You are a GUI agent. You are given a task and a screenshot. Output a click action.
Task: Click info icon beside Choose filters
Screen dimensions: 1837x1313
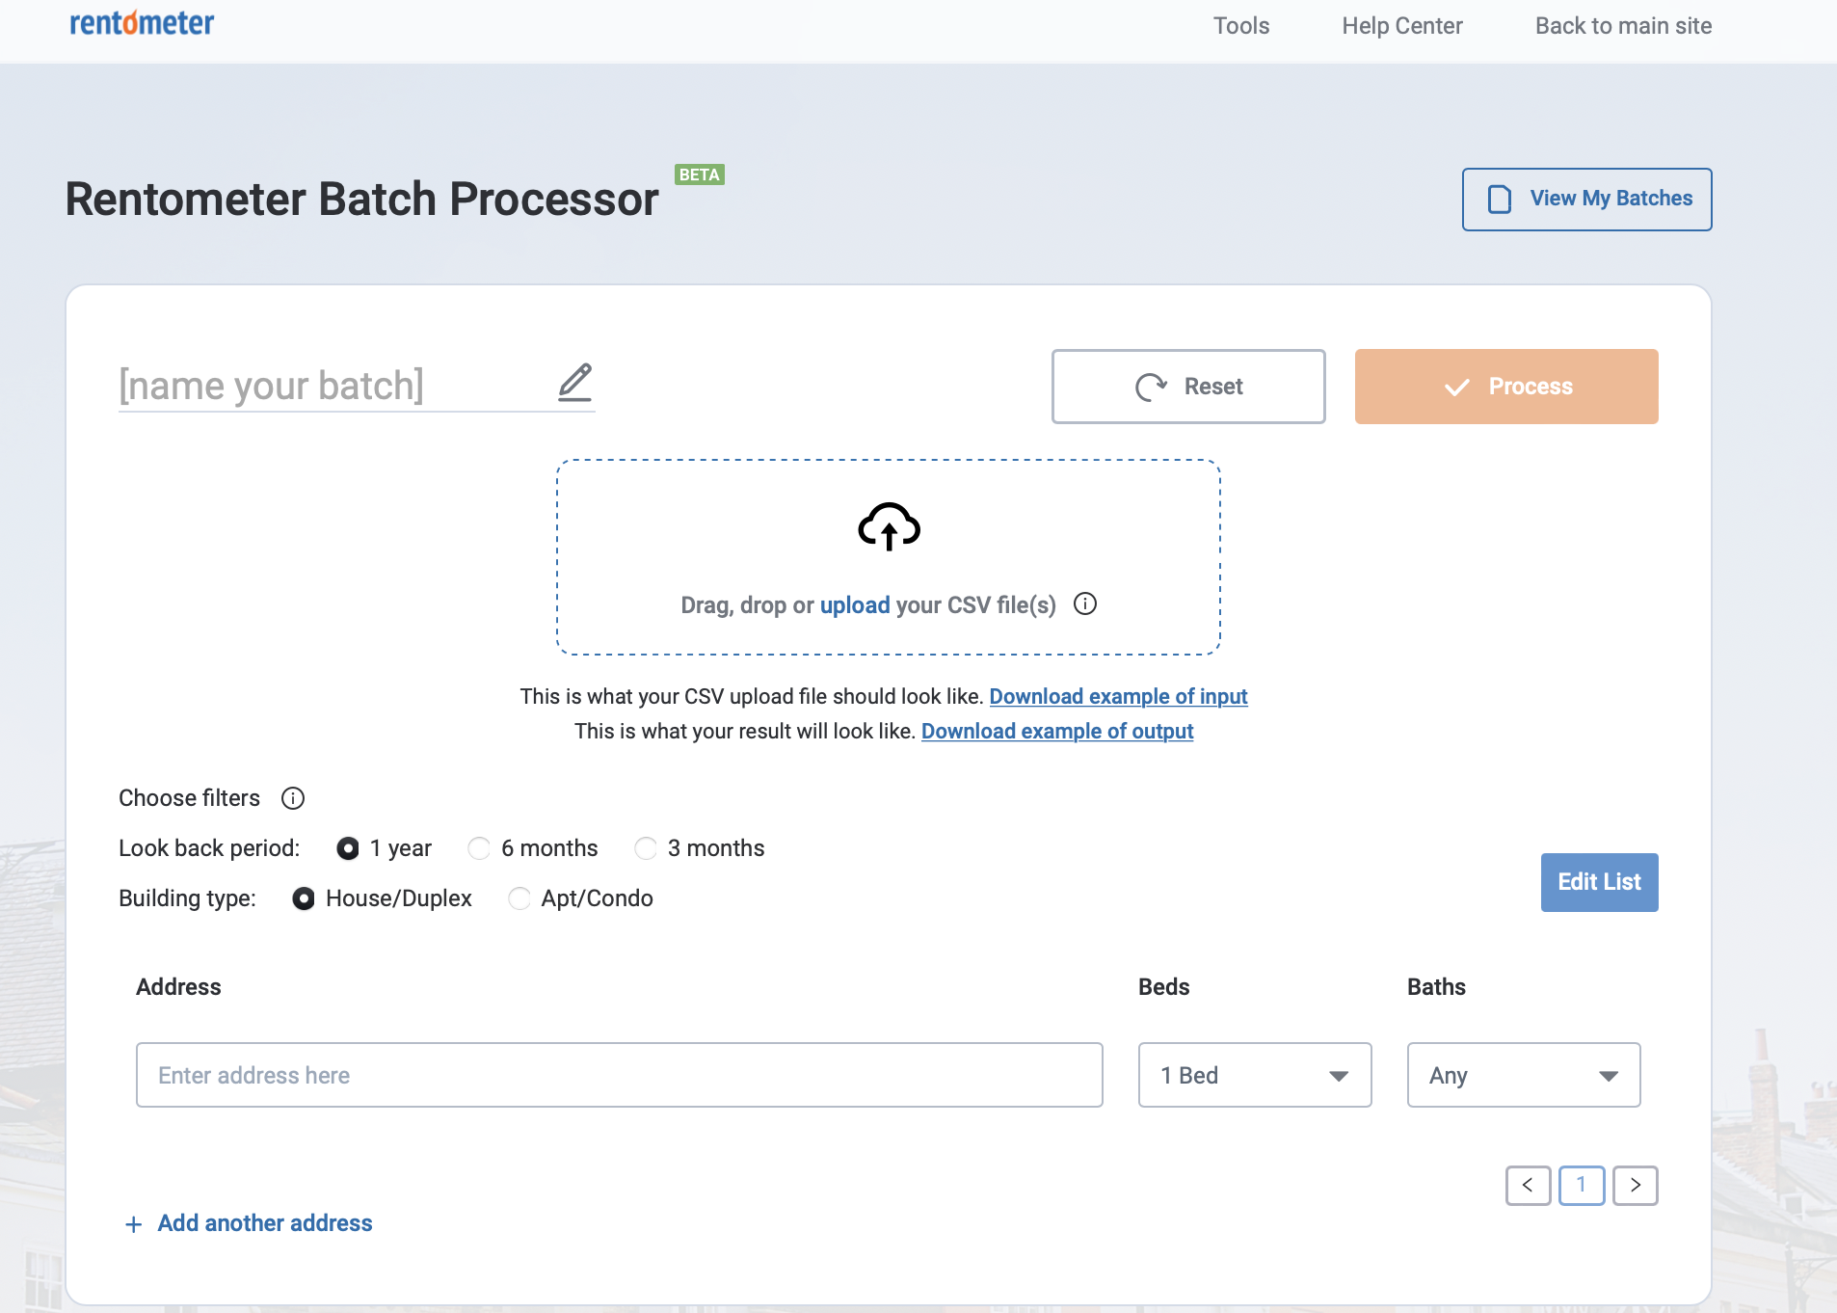pos(293,798)
